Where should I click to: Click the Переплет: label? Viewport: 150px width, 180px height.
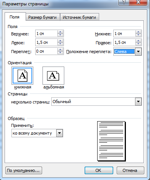click(21, 52)
